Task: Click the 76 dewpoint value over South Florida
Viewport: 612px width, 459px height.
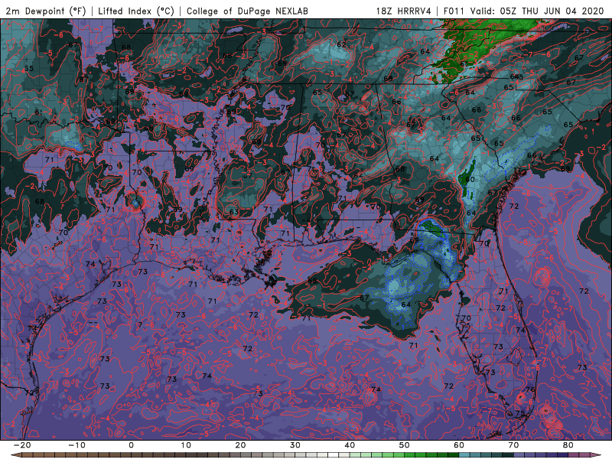Action: click(x=530, y=389)
